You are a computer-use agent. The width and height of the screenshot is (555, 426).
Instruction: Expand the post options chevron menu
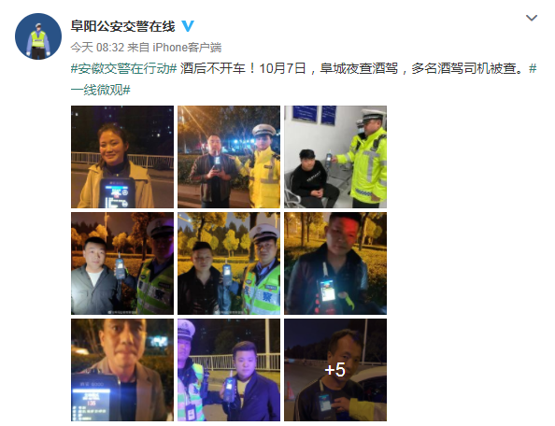pyautogui.click(x=532, y=18)
